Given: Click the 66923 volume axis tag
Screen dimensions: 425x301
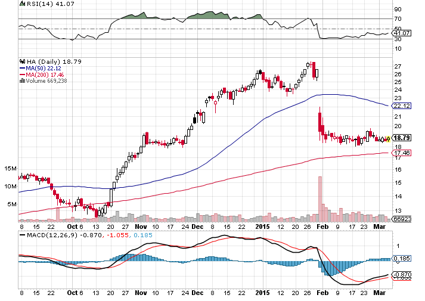Looking at the screenshot, I should (402, 219).
